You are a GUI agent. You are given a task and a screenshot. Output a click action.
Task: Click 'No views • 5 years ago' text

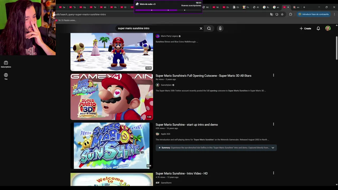click(x=166, y=79)
